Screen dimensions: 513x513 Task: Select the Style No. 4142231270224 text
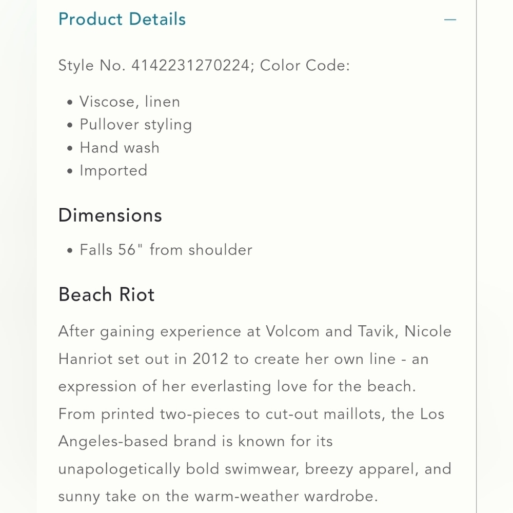tap(154, 66)
